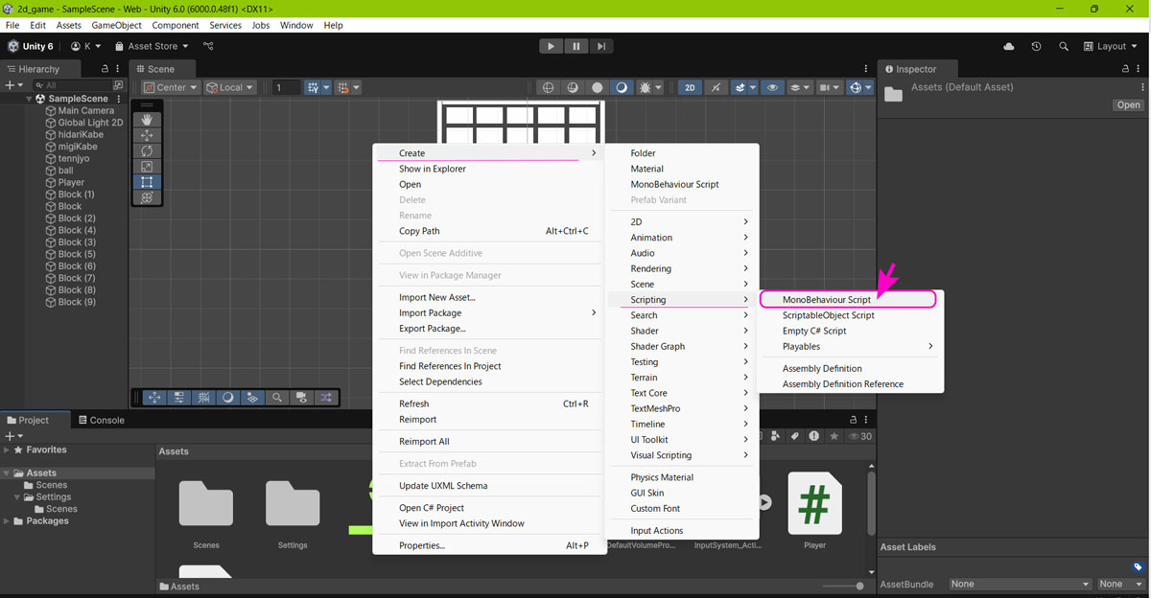The image size is (1151, 598).
Task: Toggle scene visibility eye icon
Action: (772, 87)
